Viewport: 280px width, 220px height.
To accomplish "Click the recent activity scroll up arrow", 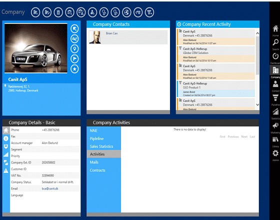I will click(x=257, y=33).
